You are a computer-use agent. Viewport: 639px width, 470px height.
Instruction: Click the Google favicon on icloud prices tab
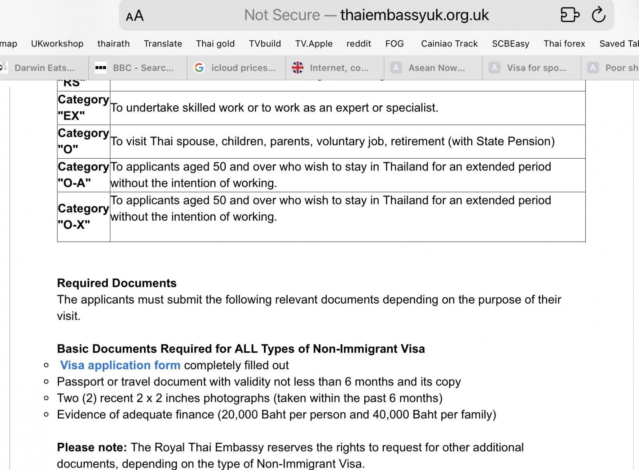[x=199, y=68]
